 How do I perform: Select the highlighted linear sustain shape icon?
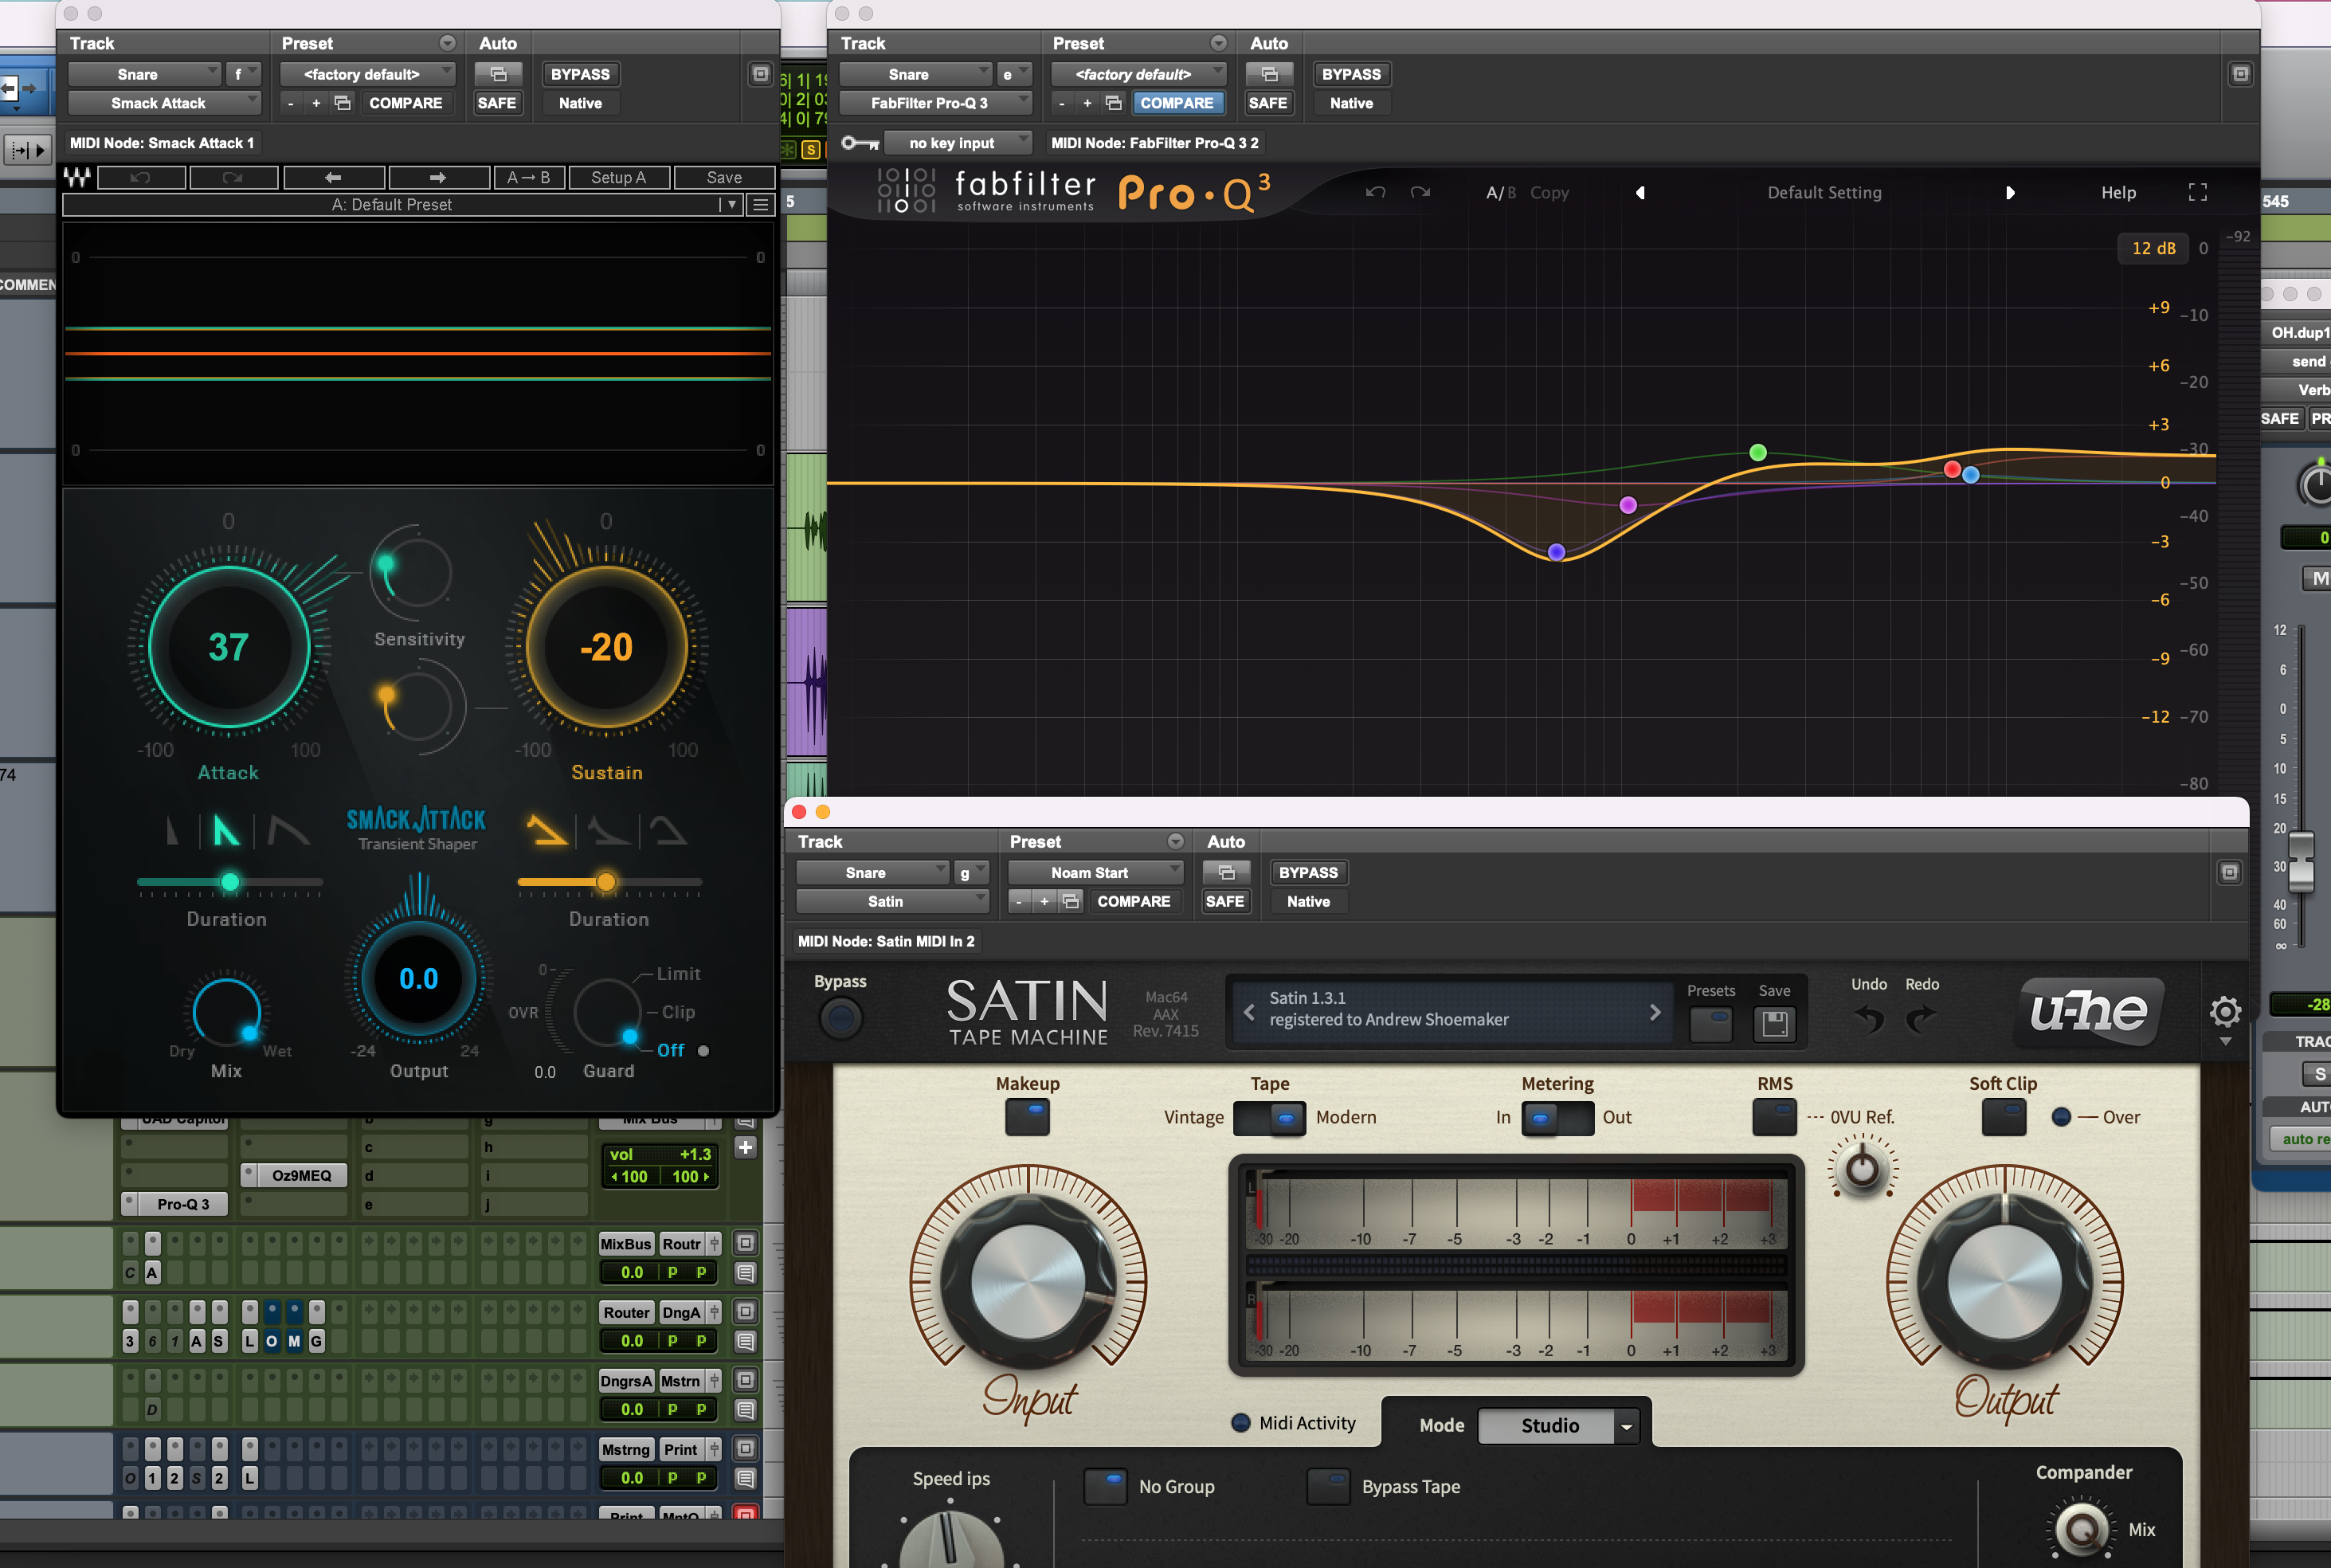click(547, 830)
